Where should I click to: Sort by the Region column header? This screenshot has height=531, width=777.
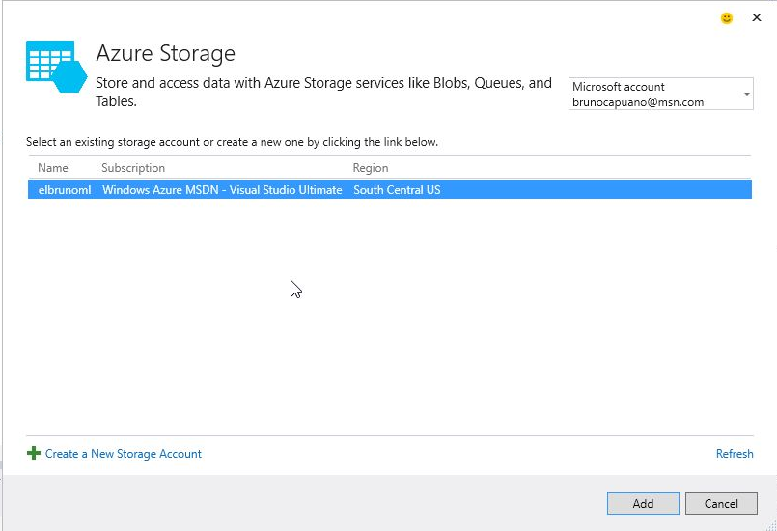(x=371, y=168)
